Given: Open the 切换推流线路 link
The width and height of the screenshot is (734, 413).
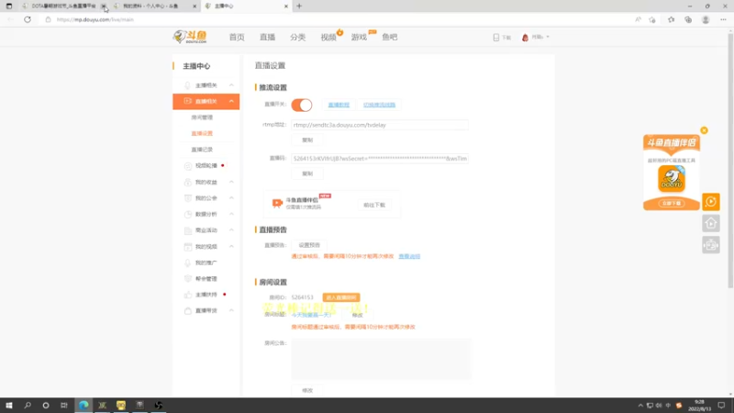Looking at the screenshot, I should pyautogui.click(x=379, y=105).
